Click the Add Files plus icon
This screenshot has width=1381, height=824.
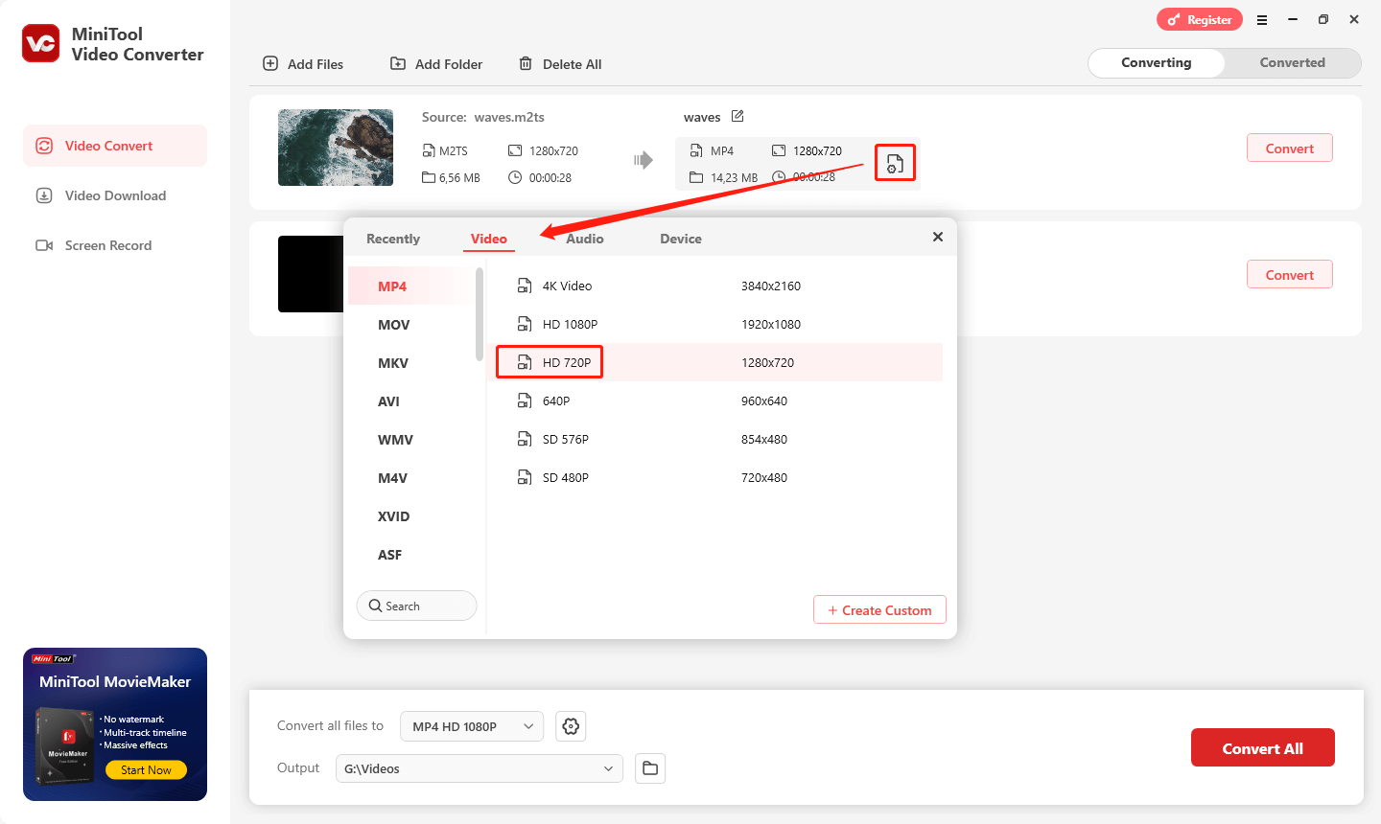[x=270, y=63]
